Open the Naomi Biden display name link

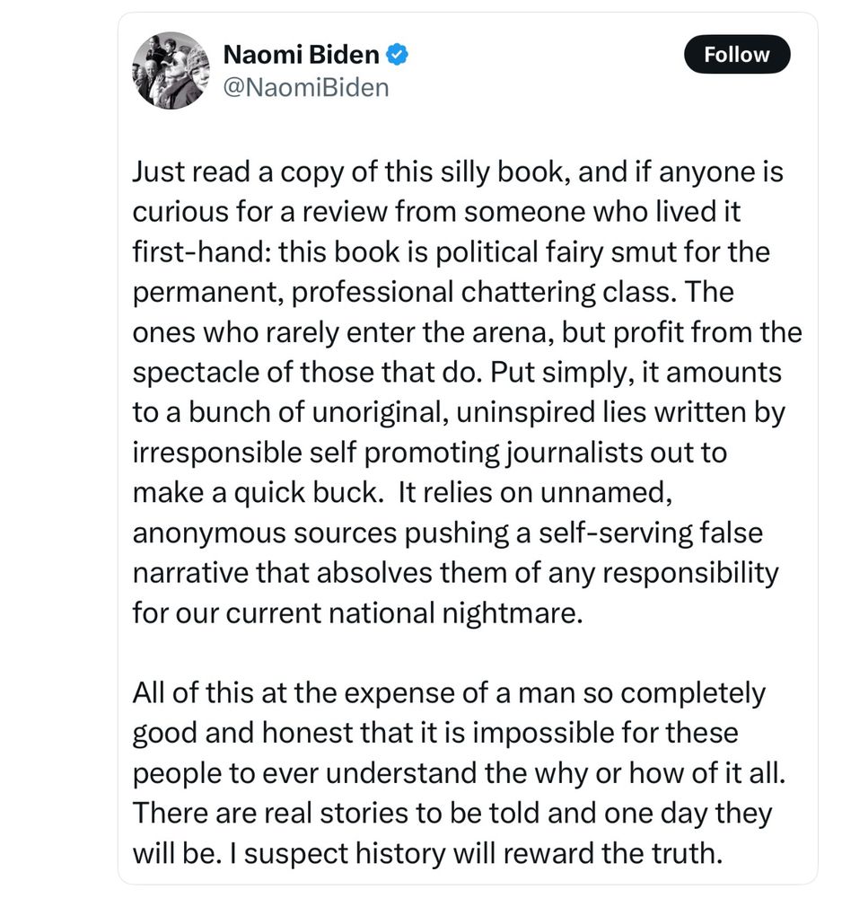pos(301,55)
